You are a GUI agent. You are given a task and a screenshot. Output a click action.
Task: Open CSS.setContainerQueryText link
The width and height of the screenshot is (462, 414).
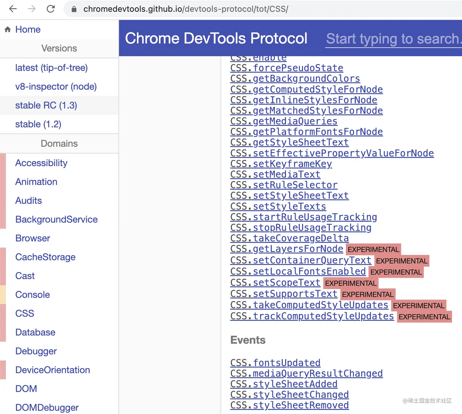(301, 260)
